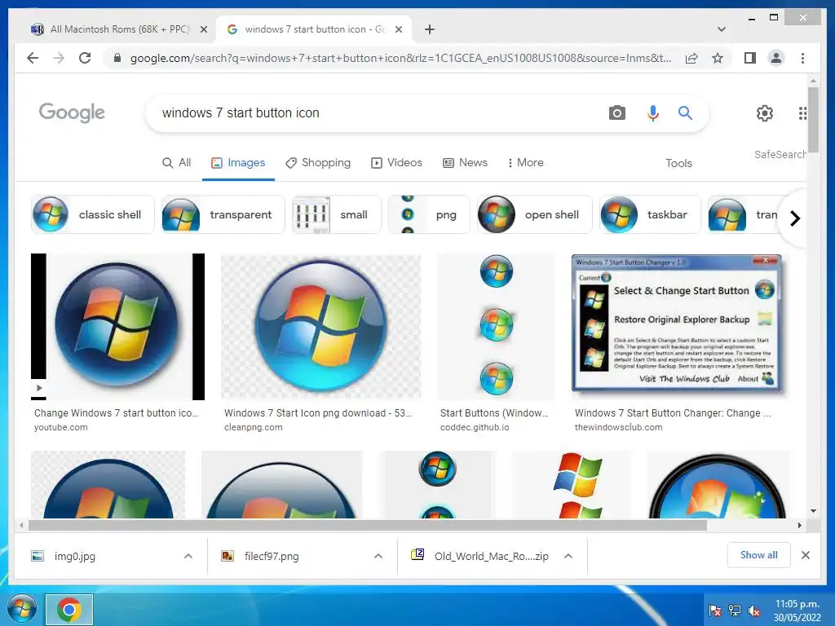Select the Images search tab
The width and height of the screenshot is (835, 626).
tap(238, 163)
